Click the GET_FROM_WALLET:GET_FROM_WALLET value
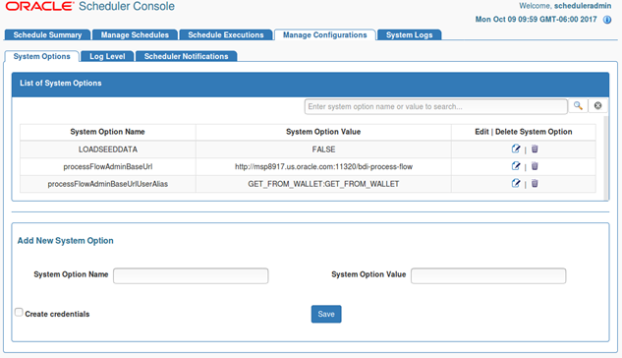 tap(323, 184)
